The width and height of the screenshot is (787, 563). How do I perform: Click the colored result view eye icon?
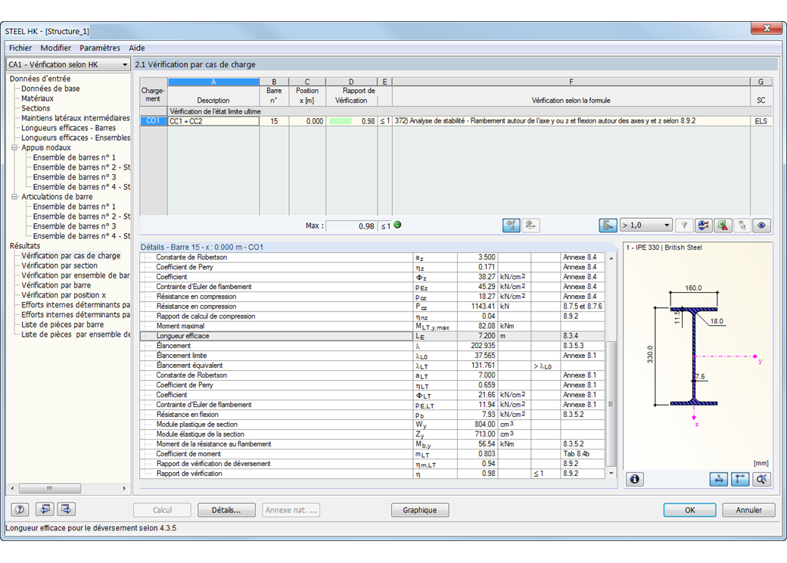[x=703, y=226]
